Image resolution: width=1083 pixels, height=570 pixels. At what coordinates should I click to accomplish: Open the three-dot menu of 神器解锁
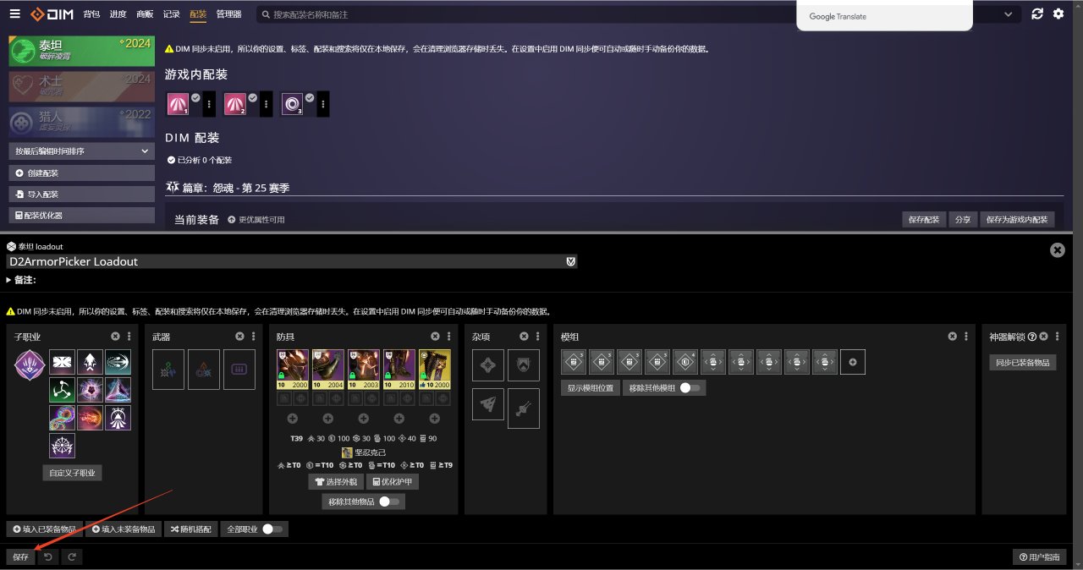point(1056,337)
